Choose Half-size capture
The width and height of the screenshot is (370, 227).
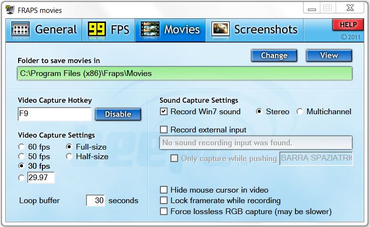pyautogui.click(x=69, y=156)
